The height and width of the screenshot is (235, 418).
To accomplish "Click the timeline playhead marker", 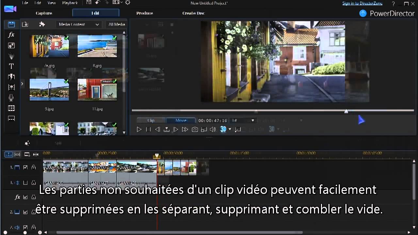I will point(157,156).
